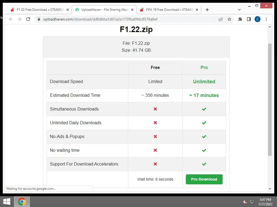Open the Chrome three-dot menu
Image resolution: width=277 pixels, height=207 pixels.
click(x=266, y=19)
